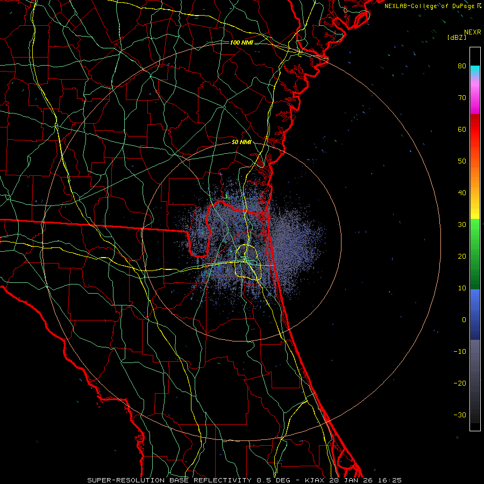Click the 80 dBZ scale value
This screenshot has width=484, height=484.
(x=462, y=66)
